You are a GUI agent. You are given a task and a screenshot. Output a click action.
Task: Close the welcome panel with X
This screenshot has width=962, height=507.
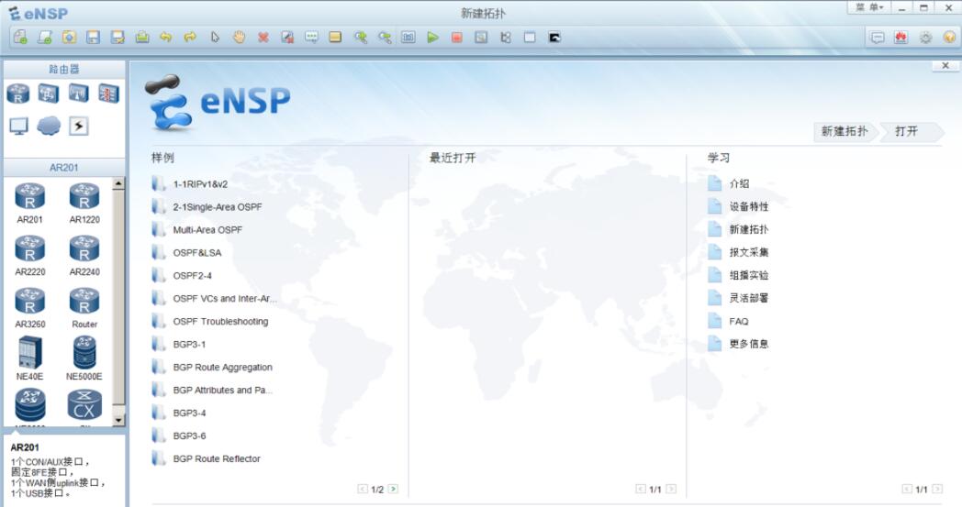945,66
